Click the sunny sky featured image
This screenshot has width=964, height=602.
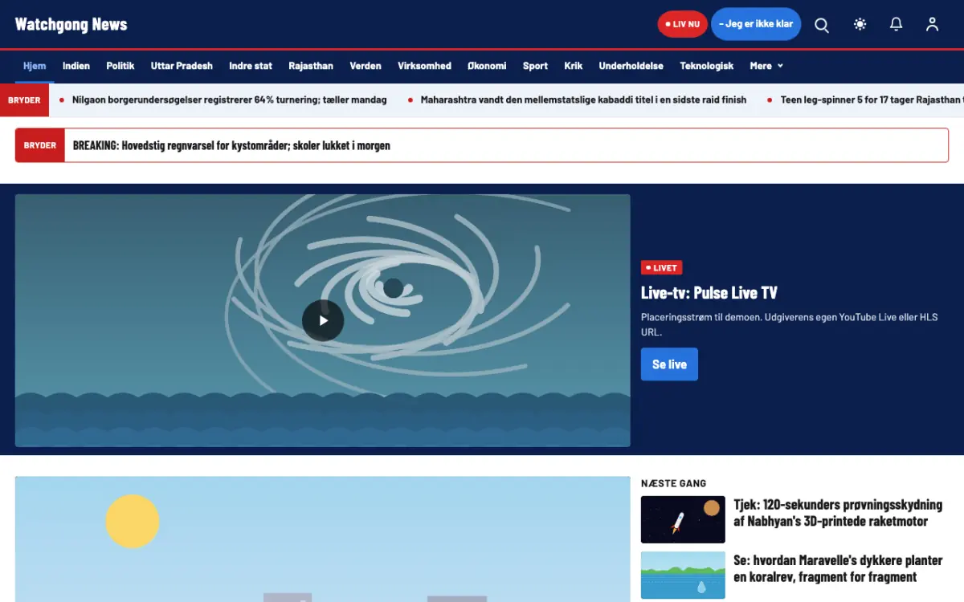click(x=323, y=539)
